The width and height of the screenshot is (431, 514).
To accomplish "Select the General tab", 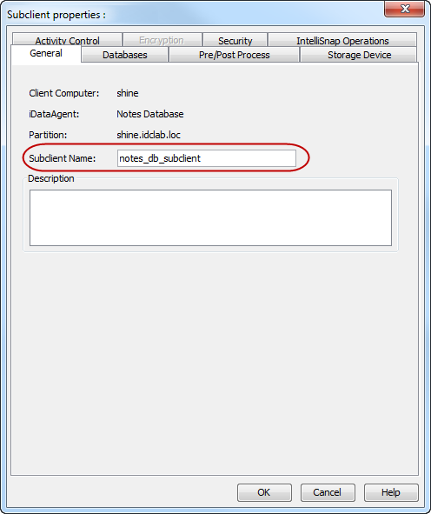I will 46,53.
